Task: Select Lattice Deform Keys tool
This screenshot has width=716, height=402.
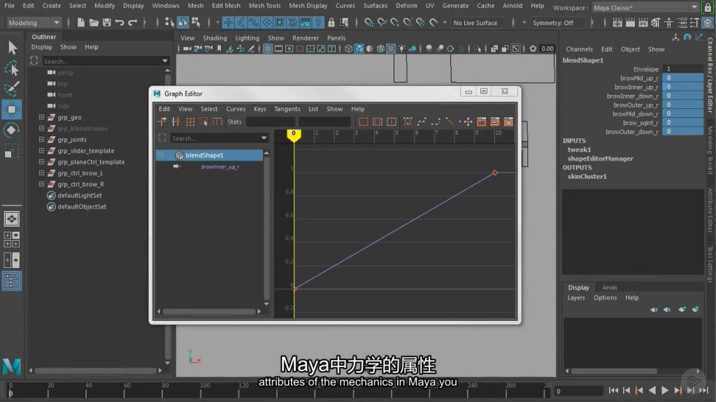Action: tap(190, 121)
